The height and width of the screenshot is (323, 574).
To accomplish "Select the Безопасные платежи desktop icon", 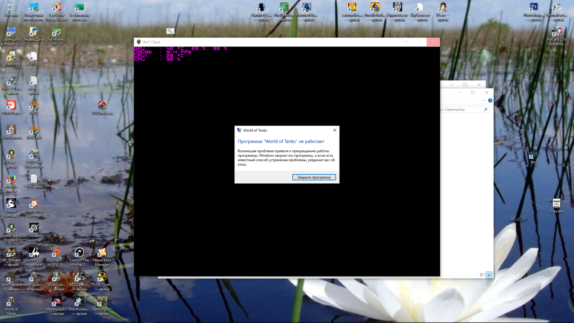I will pos(79,11).
